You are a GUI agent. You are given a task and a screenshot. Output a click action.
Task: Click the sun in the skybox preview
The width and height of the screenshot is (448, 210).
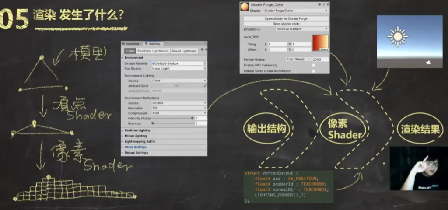coord(397,36)
